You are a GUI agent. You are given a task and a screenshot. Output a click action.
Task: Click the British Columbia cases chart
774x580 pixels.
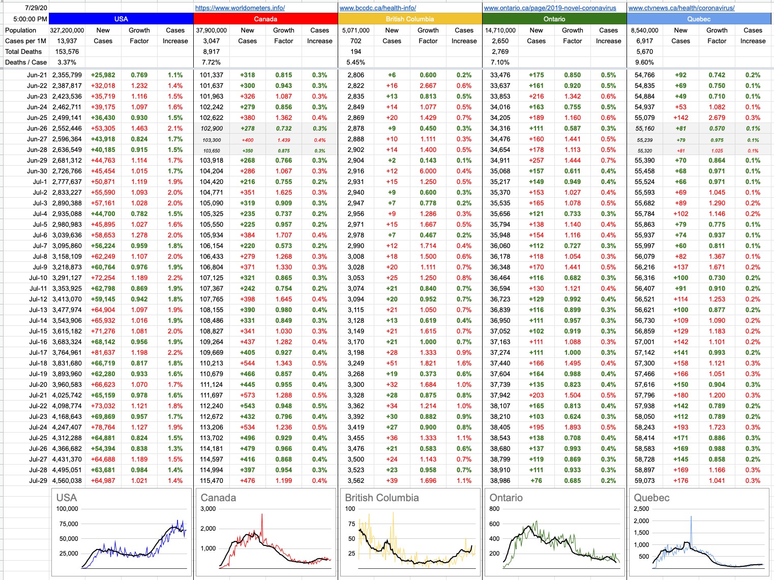(410, 532)
